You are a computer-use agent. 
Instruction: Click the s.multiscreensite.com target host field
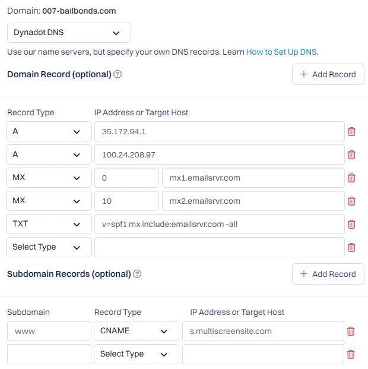[x=263, y=331]
